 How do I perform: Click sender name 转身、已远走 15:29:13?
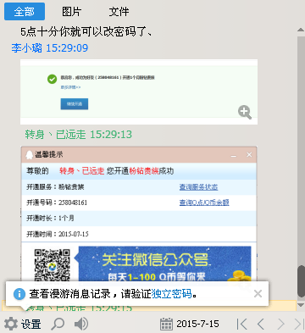click(78, 135)
